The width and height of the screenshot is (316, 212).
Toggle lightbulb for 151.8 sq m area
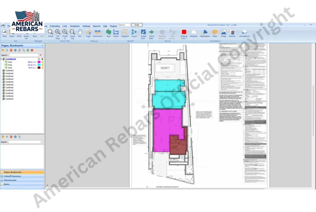tap(43, 65)
